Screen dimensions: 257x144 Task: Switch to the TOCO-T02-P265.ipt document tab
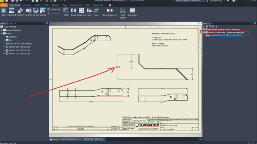(69, 139)
